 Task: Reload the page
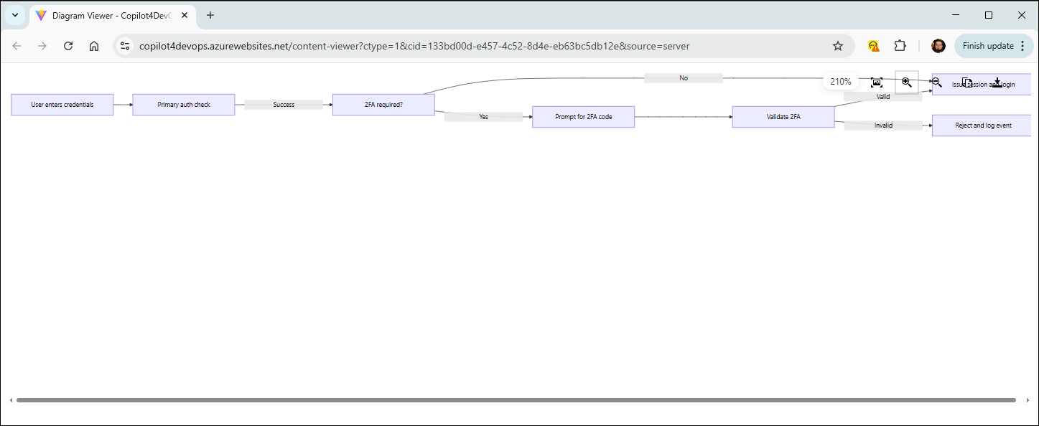point(68,46)
